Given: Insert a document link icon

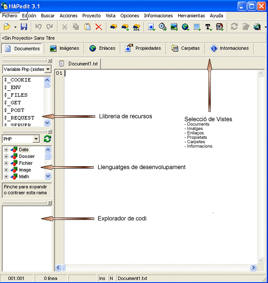Looking at the screenshot, I should pos(151,27).
